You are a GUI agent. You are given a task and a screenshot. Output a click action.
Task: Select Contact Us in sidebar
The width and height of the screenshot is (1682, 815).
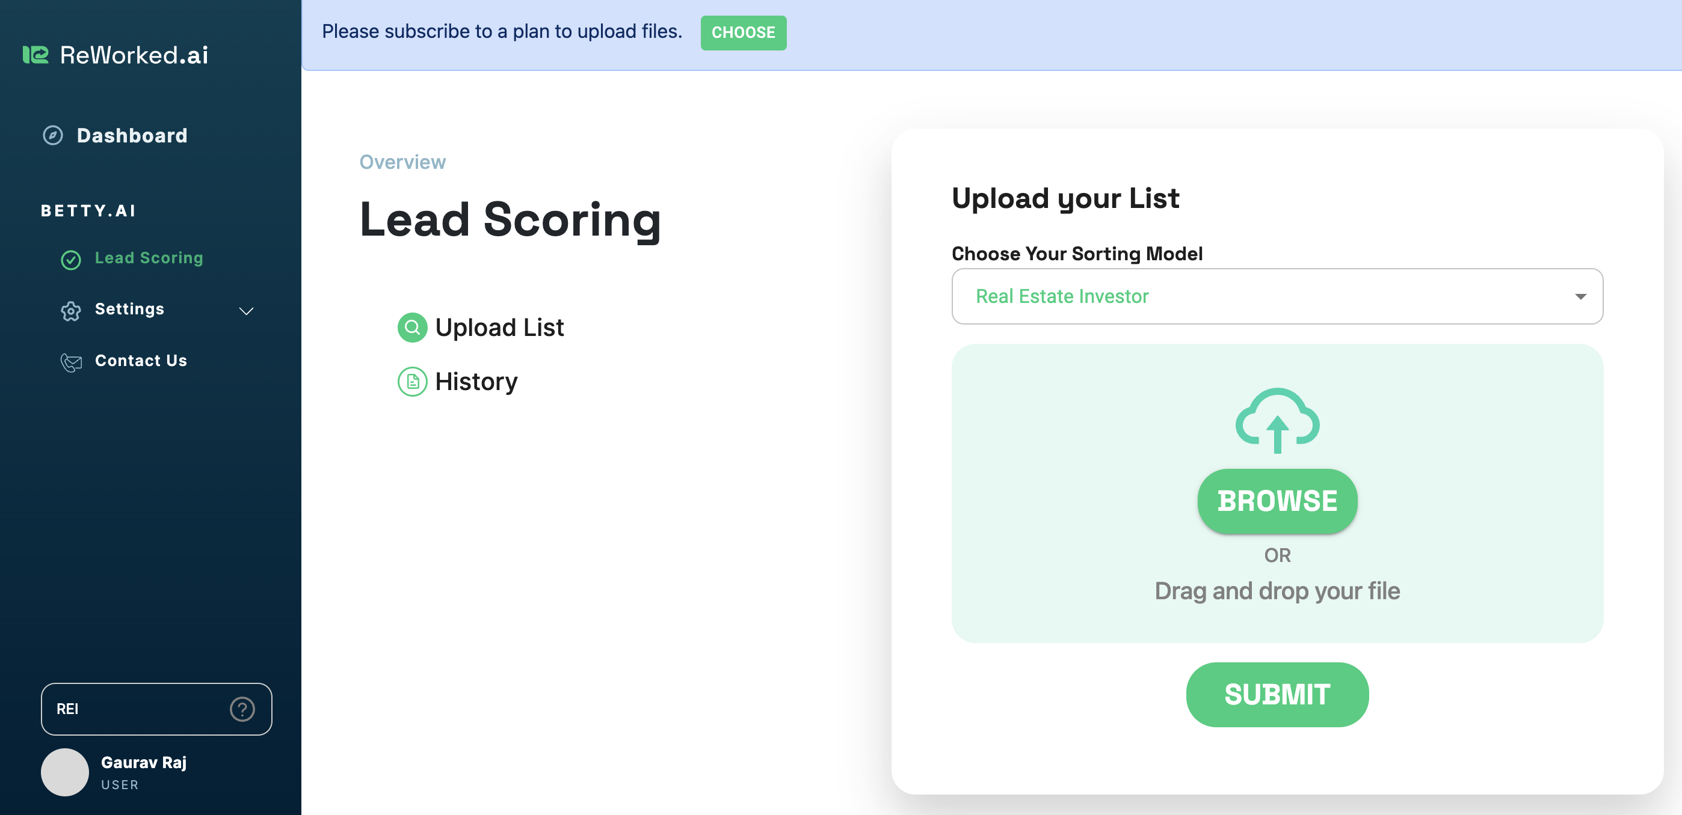coord(141,361)
